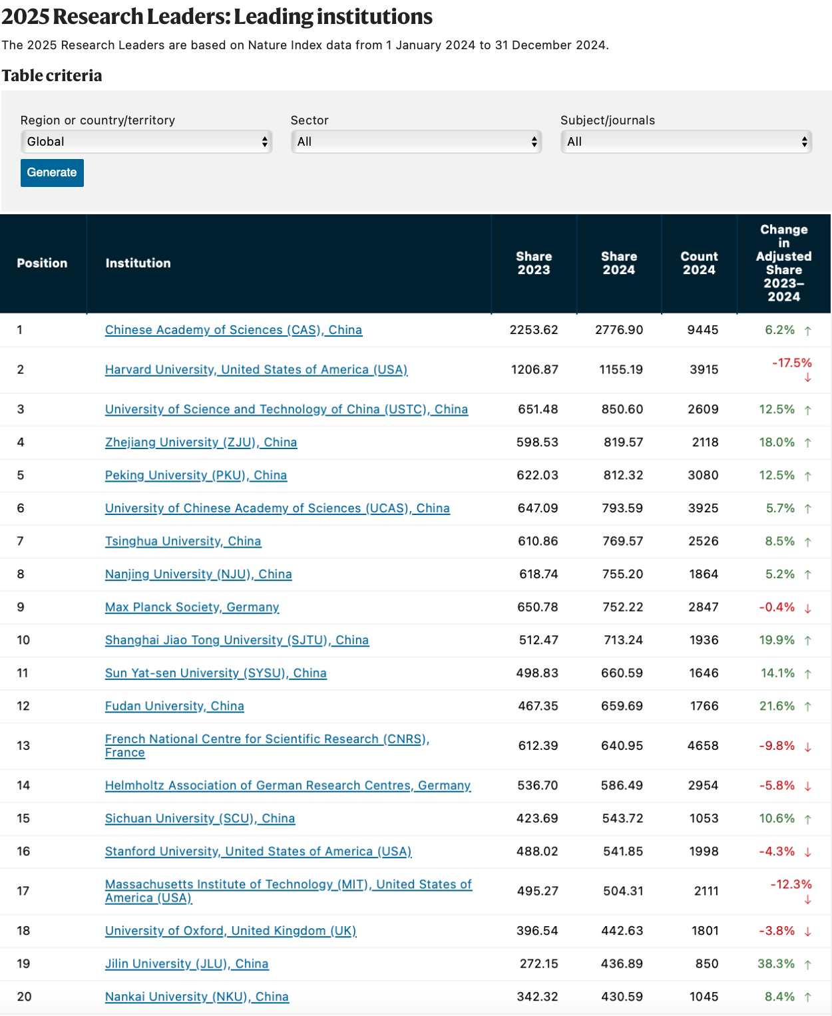Open Nankai University (NKU) link
Screen dimensions: 832x1016
(197, 997)
